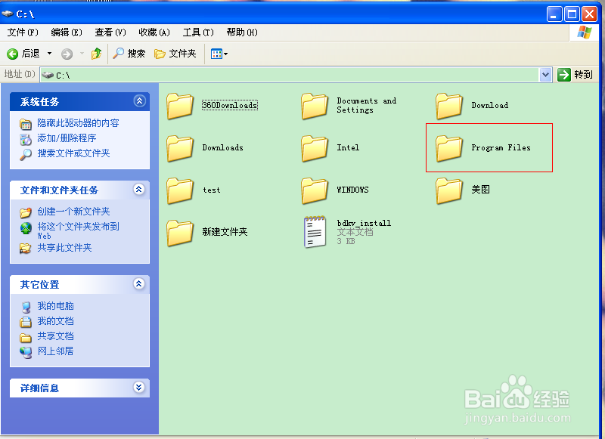Toggle the 文件夹 folders pane
Screen dimensions: 605x439
(x=175, y=54)
